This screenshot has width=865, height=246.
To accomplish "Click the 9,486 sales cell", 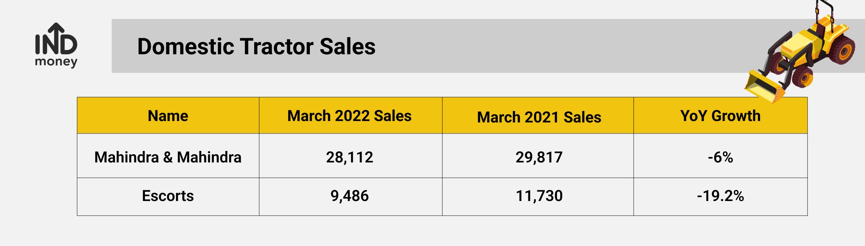I will click(x=349, y=196).
